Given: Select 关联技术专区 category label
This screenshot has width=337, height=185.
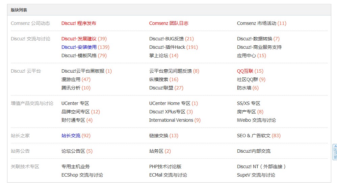Looking at the screenshot, I should pos(25,166).
